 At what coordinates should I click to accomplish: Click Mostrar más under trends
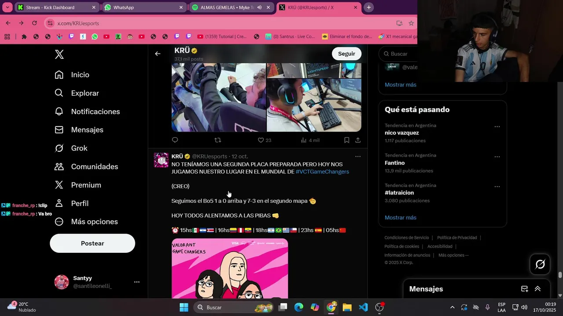[400, 218]
